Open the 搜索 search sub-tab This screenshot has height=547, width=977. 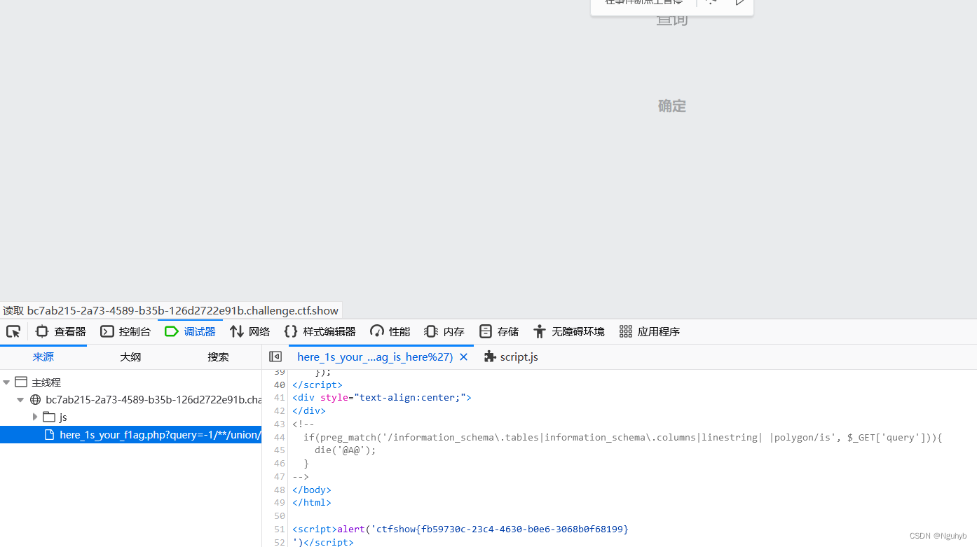point(218,356)
